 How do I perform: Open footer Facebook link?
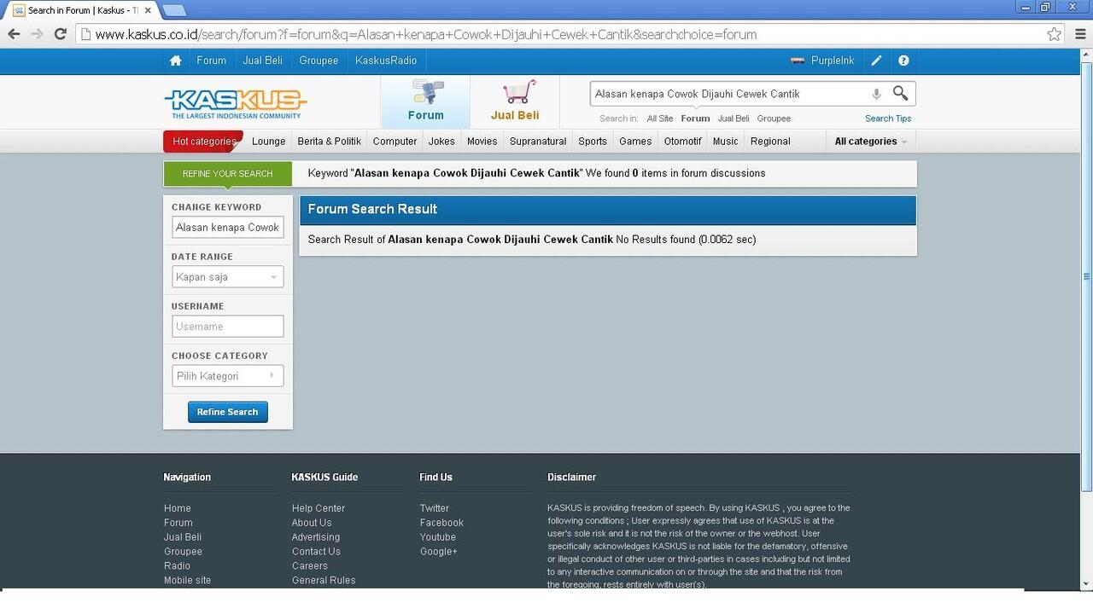tap(441, 523)
